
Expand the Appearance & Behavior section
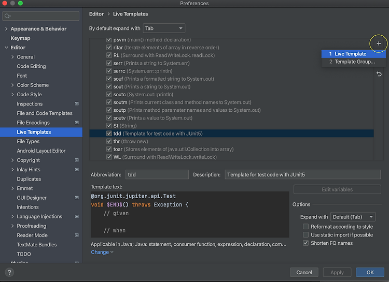point(6,29)
